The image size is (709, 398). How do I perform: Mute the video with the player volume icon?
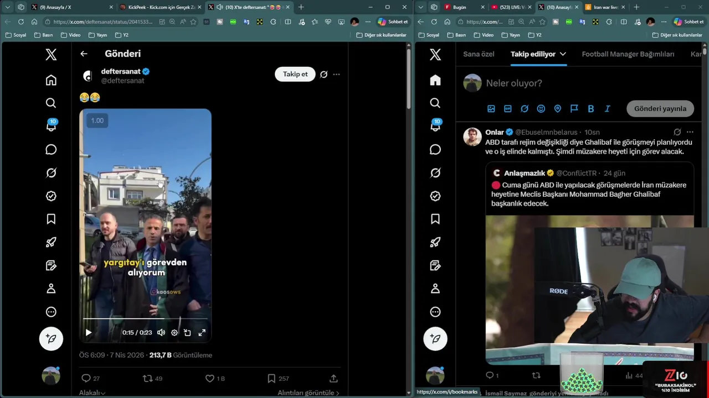click(x=161, y=332)
